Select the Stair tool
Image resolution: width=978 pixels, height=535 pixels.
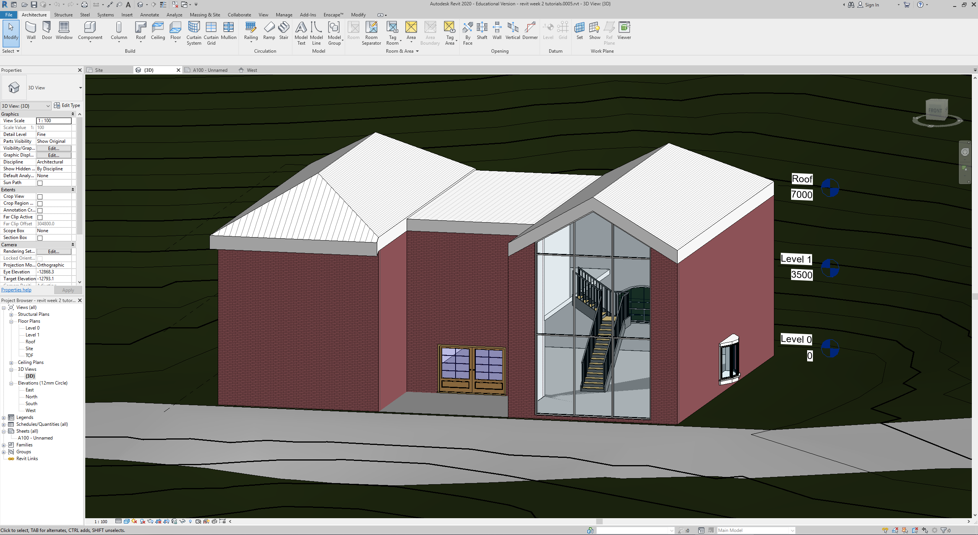[284, 31]
